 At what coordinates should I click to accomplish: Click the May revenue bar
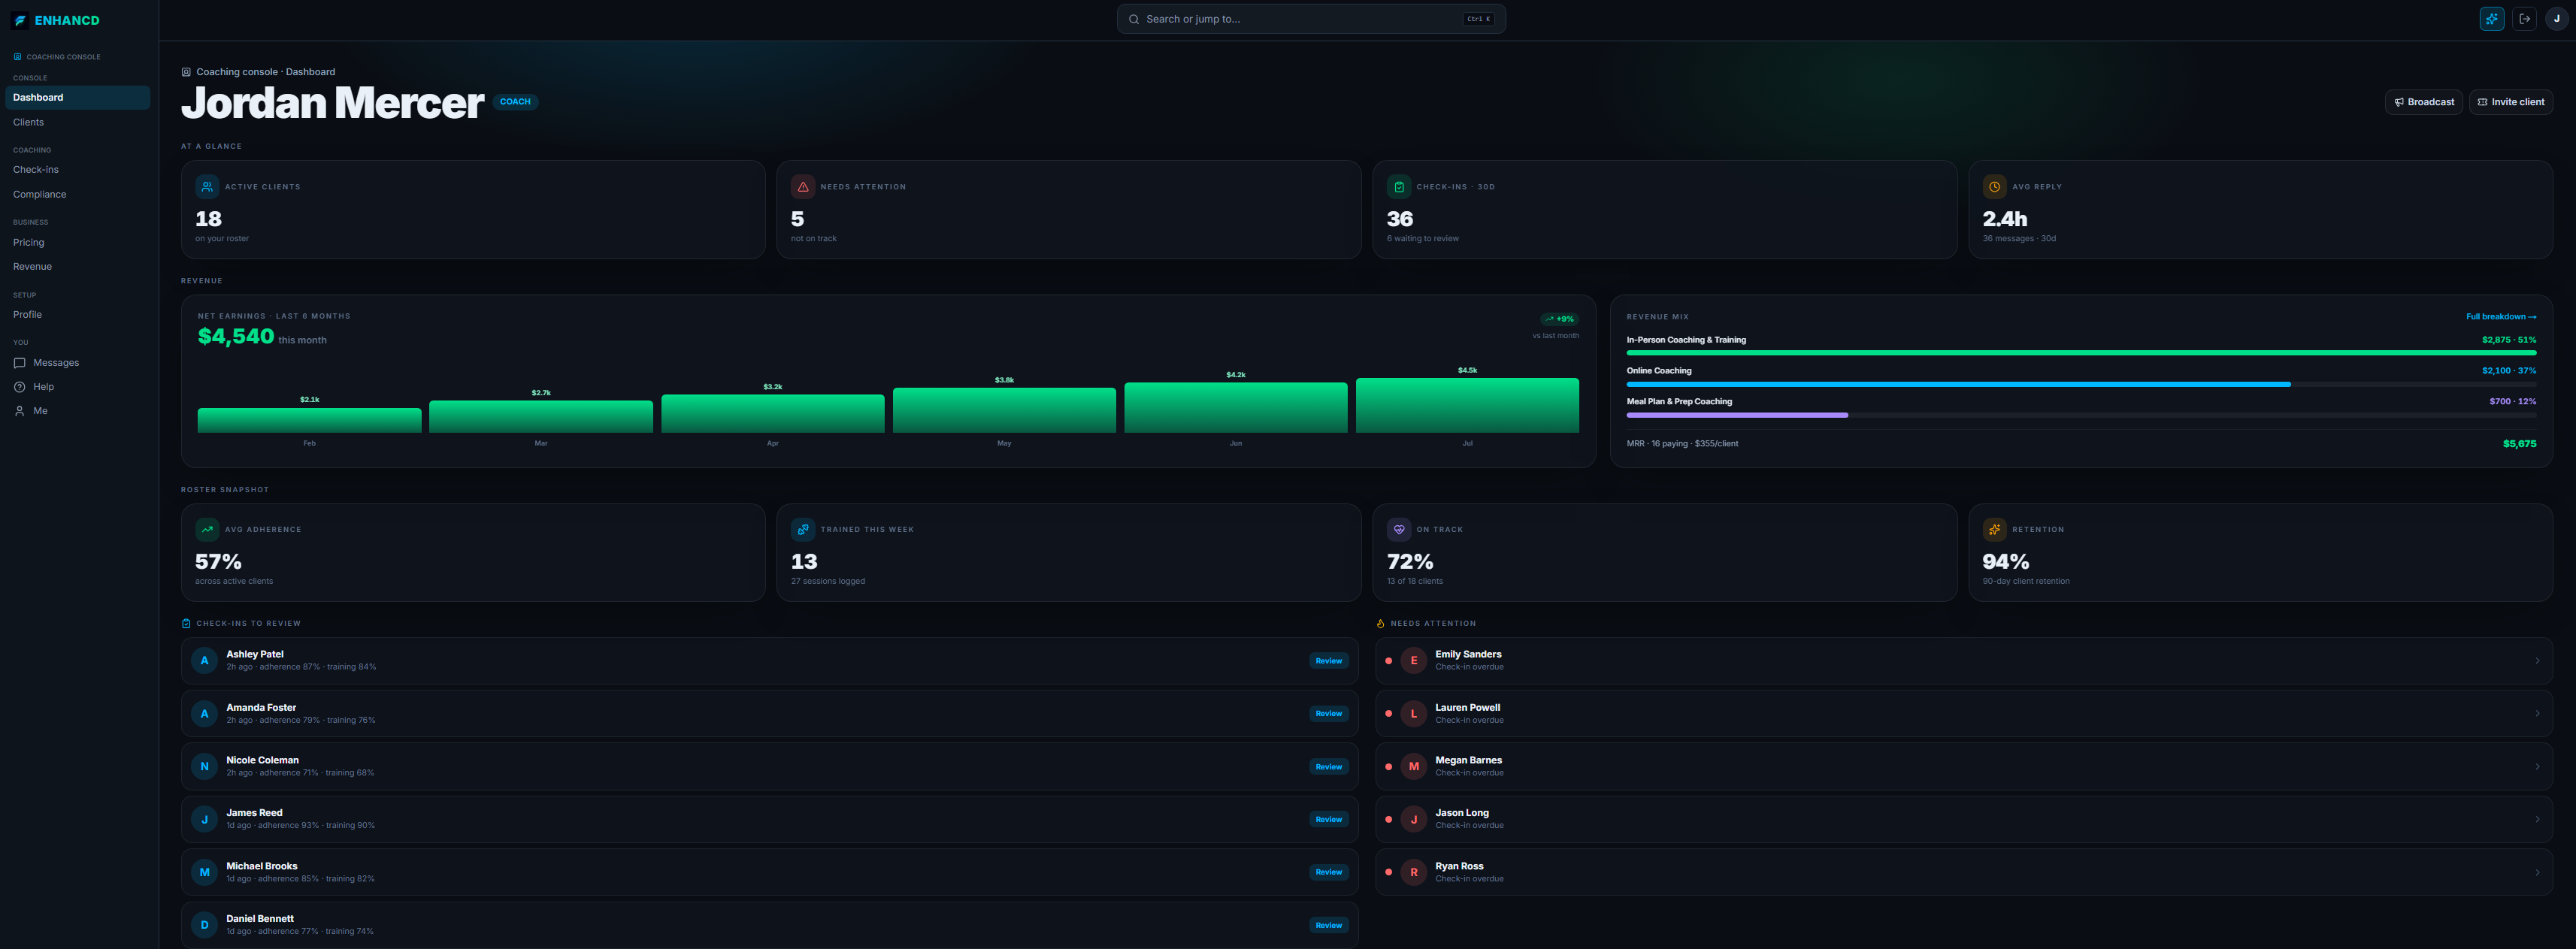coord(1004,410)
